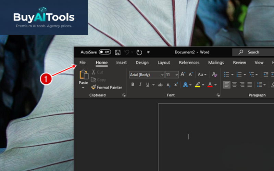Click the Undo arrow icon

[x=127, y=52]
